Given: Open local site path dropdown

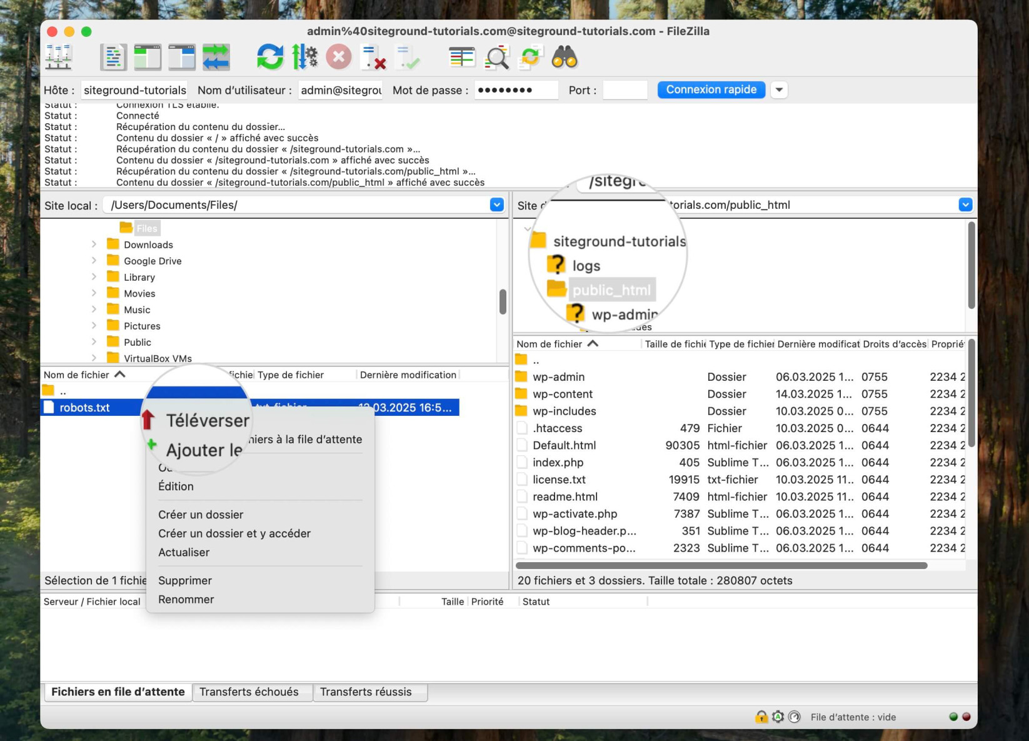Looking at the screenshot, I should [x=497, y=204].
